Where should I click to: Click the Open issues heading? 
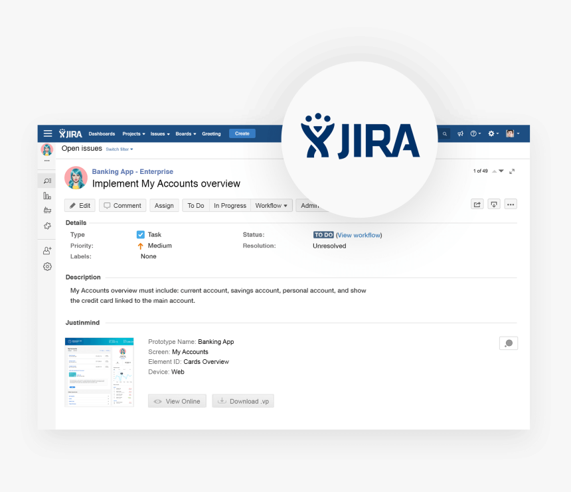82,148
